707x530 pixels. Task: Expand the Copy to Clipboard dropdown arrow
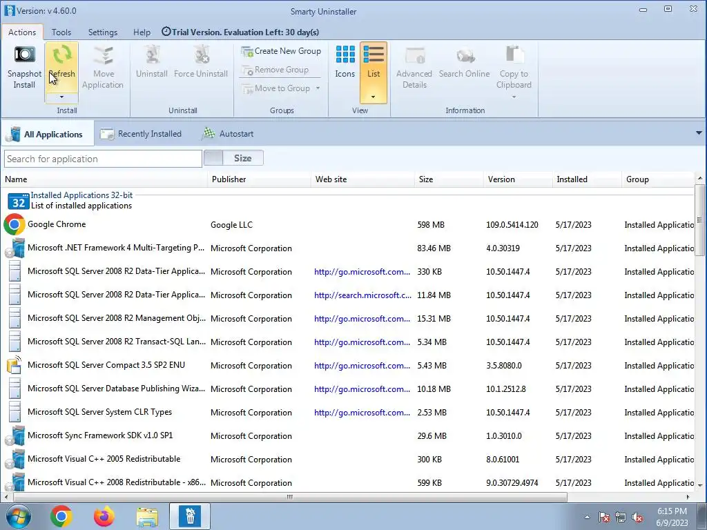point(514,97)
